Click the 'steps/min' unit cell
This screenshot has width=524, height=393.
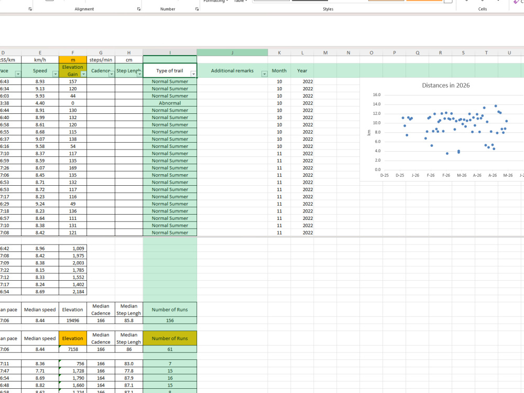coord(101,60)
